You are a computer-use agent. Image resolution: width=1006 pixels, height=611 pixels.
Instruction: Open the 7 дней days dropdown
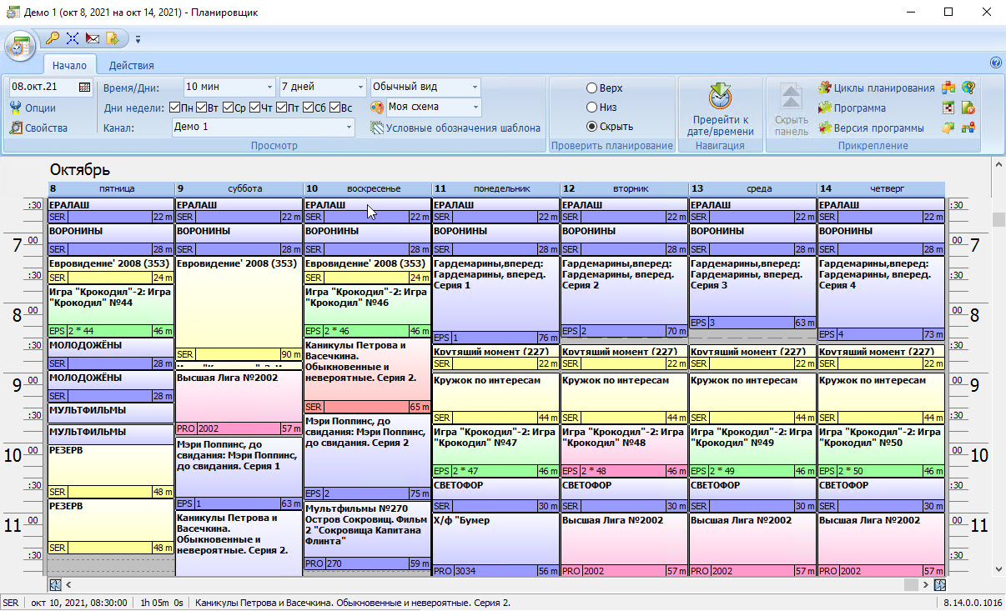point(360,87)
